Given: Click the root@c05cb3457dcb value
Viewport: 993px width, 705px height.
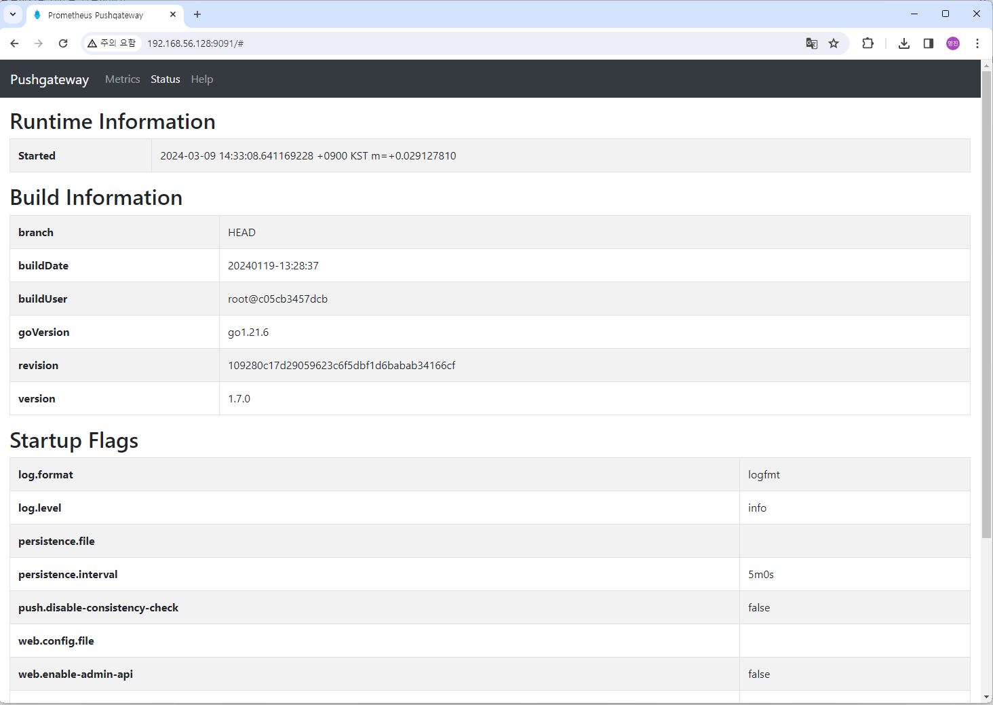Looking at the screenshot, I should [277, 299].
